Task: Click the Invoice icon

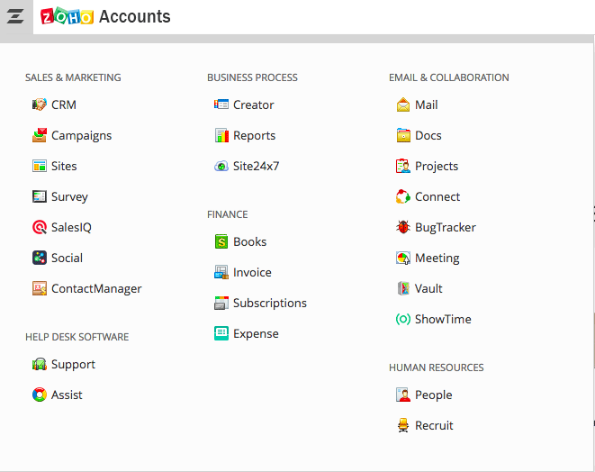Action: 221,272
